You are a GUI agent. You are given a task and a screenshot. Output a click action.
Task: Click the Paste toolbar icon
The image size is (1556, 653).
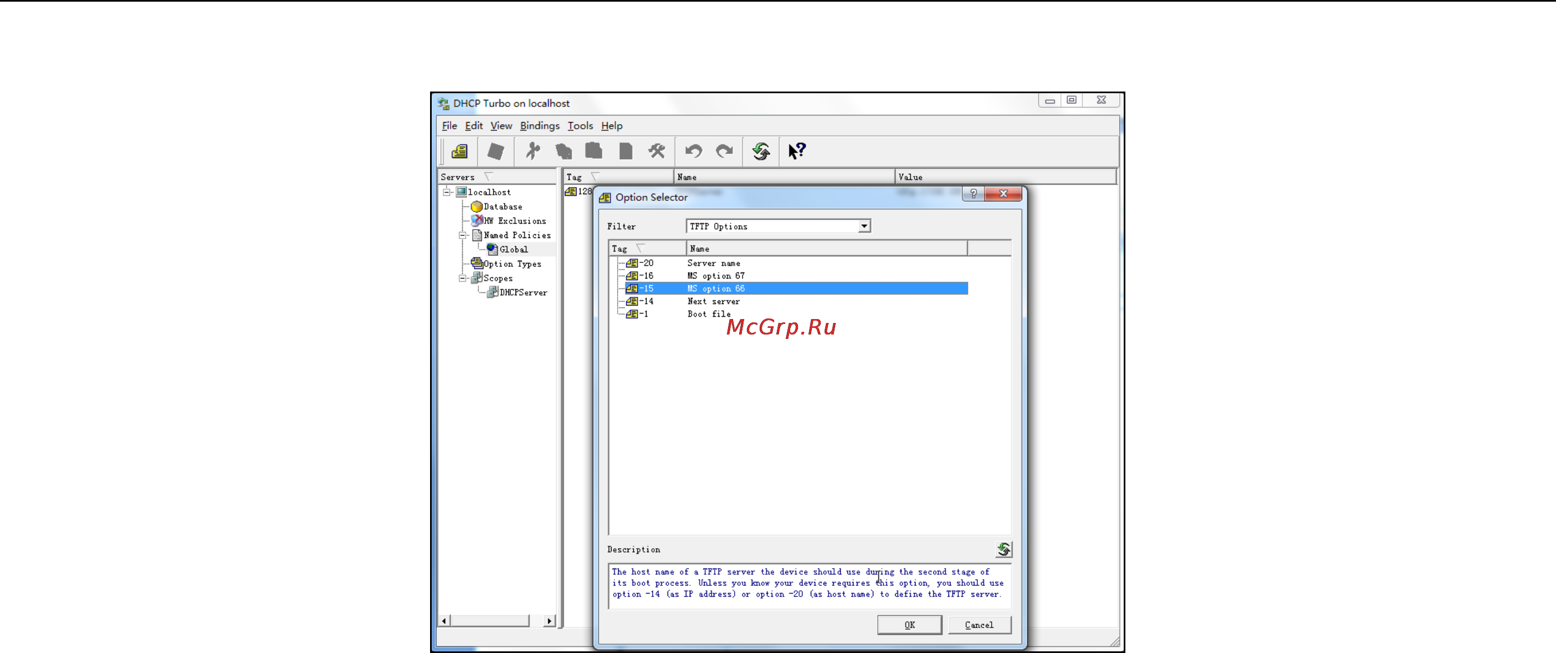(594, 151)
